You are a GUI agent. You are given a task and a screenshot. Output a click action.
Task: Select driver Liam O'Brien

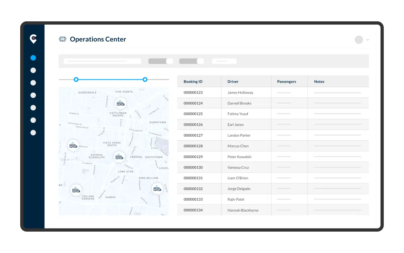click(238, 178)
